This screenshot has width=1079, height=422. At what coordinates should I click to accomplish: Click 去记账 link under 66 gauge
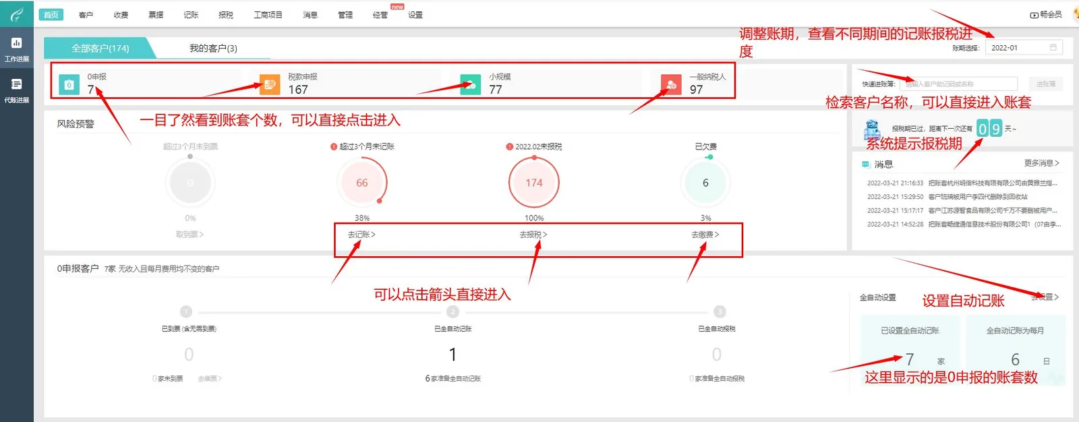pos(361,235)
